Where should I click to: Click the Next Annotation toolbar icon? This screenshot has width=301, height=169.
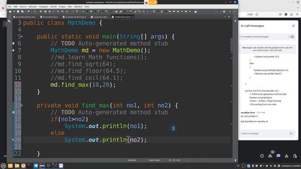coord(154,11)
